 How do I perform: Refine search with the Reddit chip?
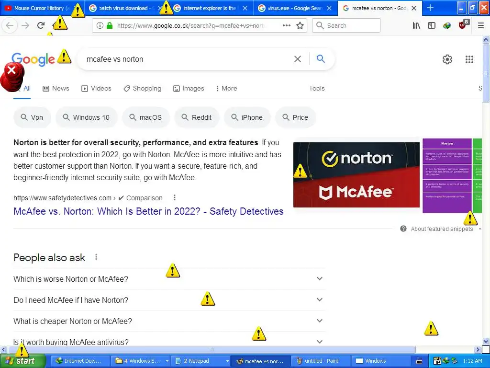[197, 117]
